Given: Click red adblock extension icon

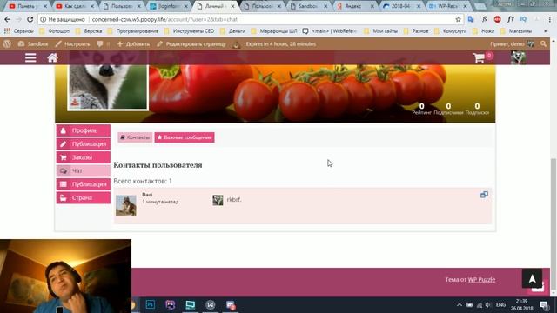Looking at the screenshot, I should [497, 19].
